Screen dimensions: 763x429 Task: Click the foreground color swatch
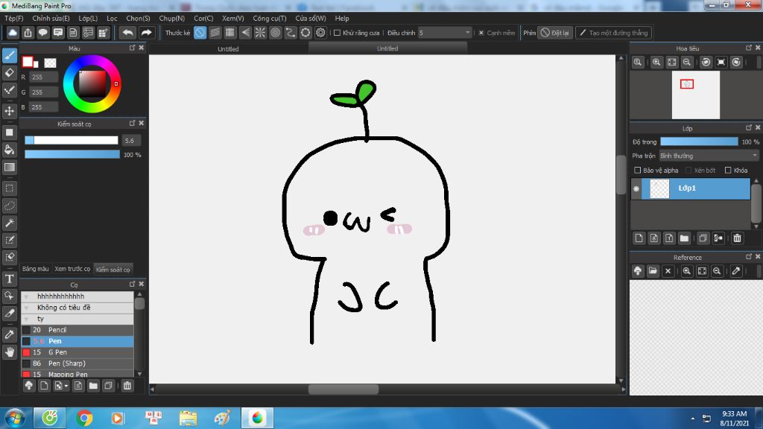(28, 61)
